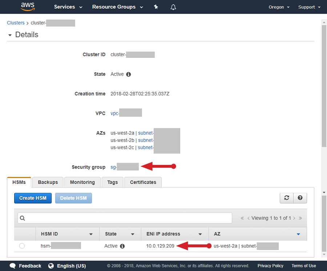Switch to the Certificates tab
Image resolution: width=327 pixels, height=271 pixels.
click(143, 182)
